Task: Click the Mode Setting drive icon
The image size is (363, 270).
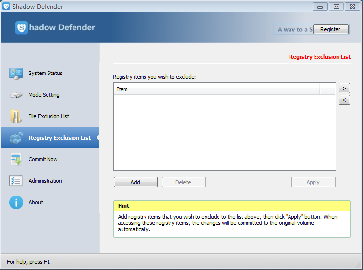Action: click(16, 95)
